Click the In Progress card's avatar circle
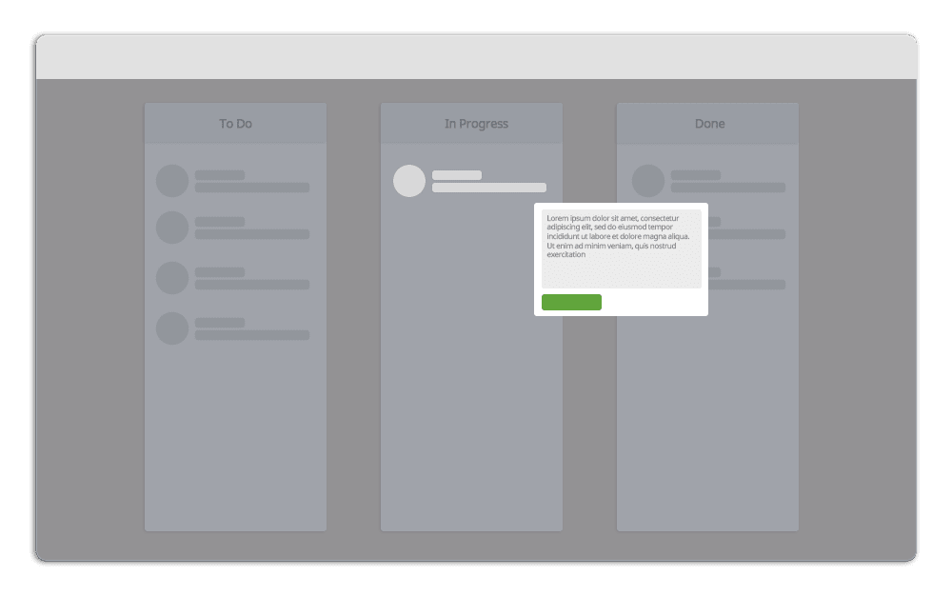Image resolution: width=952 pixels, height=596 pixels. [x=409, y=181]
